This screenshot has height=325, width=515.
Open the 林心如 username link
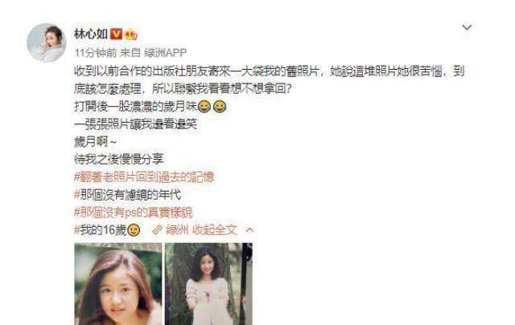(x=91, y=34)
